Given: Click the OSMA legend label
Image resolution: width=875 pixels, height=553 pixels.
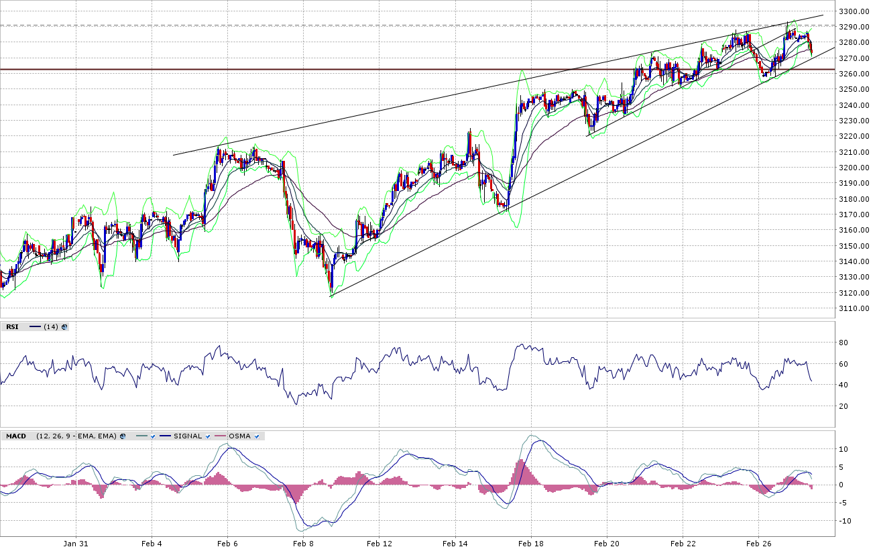Looking at the screenshot, I should (x=239, y=436).
